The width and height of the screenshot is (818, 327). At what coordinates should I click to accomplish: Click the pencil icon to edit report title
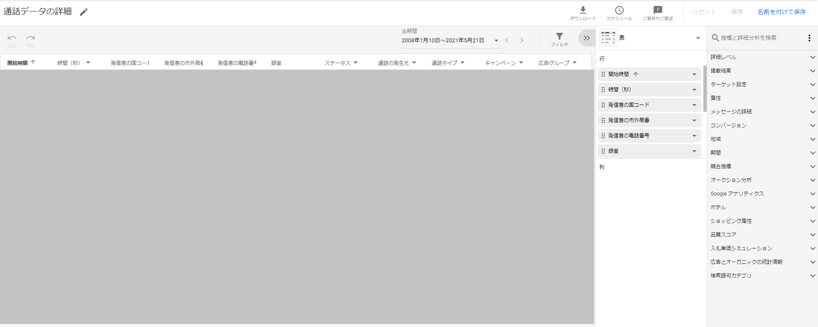pyautogui.click(x=84, y=12)
